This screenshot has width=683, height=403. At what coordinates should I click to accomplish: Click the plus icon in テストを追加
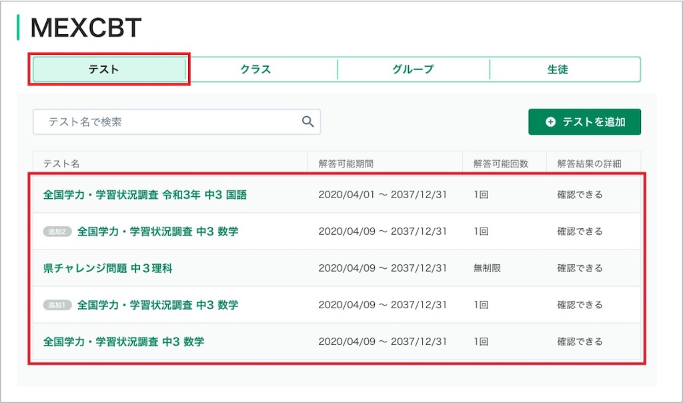tap(550, 122)
